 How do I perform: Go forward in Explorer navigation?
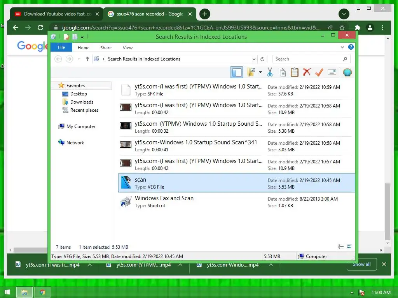(x=69, y=59)
